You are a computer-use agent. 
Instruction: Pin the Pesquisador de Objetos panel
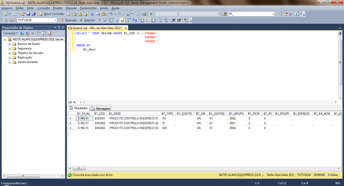click(x=59, y=27)
